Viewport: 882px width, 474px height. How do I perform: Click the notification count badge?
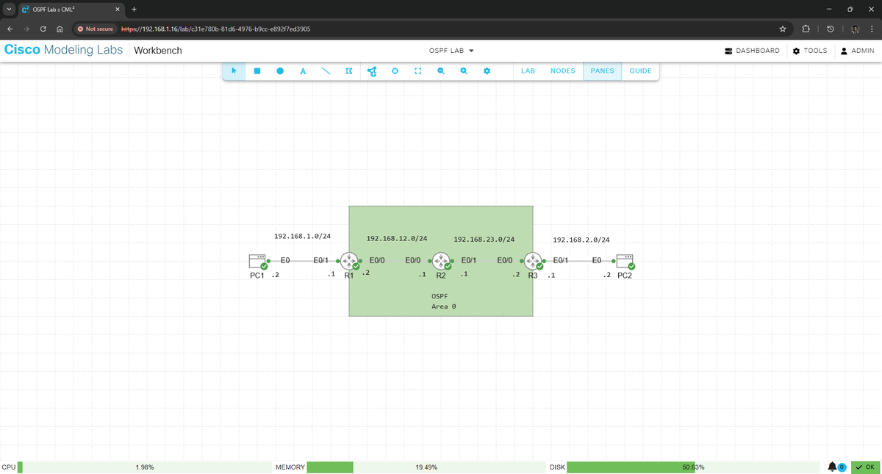(x=842, y=467)
